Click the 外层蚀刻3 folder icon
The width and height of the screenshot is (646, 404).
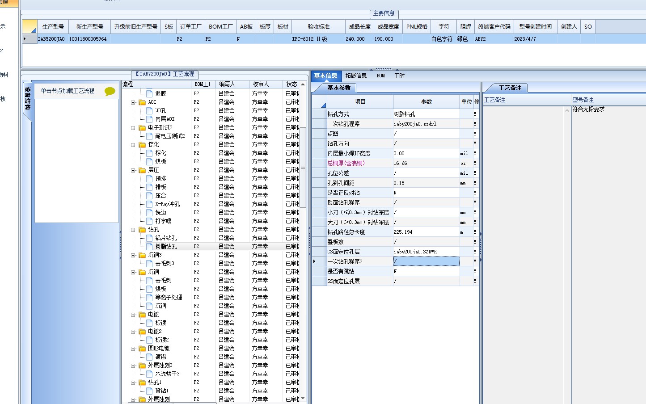pyautogui.click(x=142, y=366)
